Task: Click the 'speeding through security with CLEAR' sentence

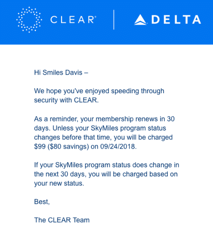Action: tap(99, 96)
